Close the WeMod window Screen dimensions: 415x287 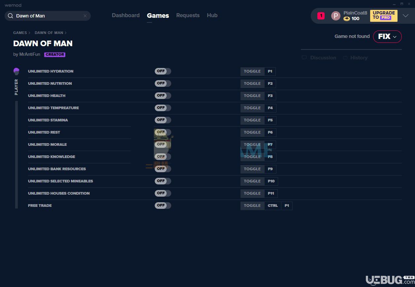click(409, 4)
